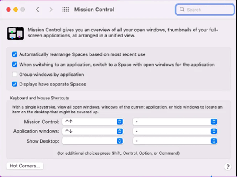
Task: Go forward with the right chevron
Action: 51,10
